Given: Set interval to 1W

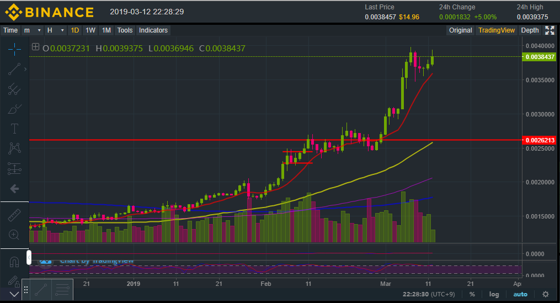Looking at the screenshot, I should click(x=90, y=30).
